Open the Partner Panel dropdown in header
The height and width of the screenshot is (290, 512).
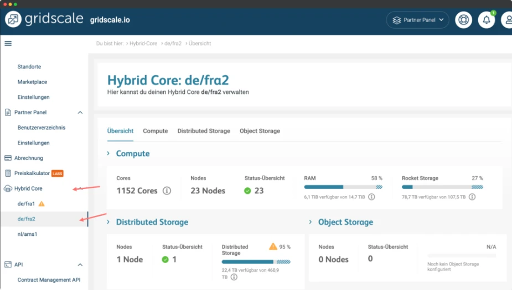point(418,20)
